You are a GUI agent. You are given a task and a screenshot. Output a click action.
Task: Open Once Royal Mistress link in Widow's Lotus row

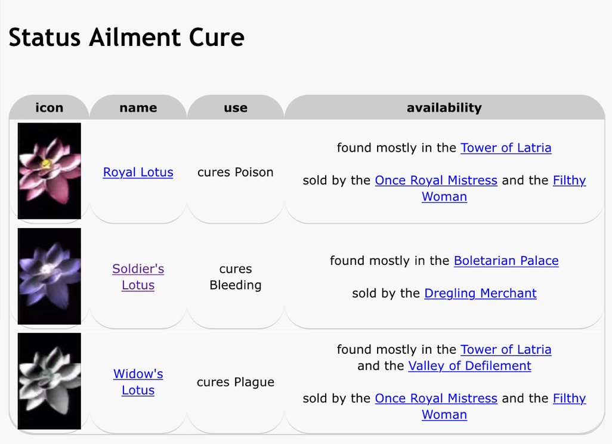[436, 398]
